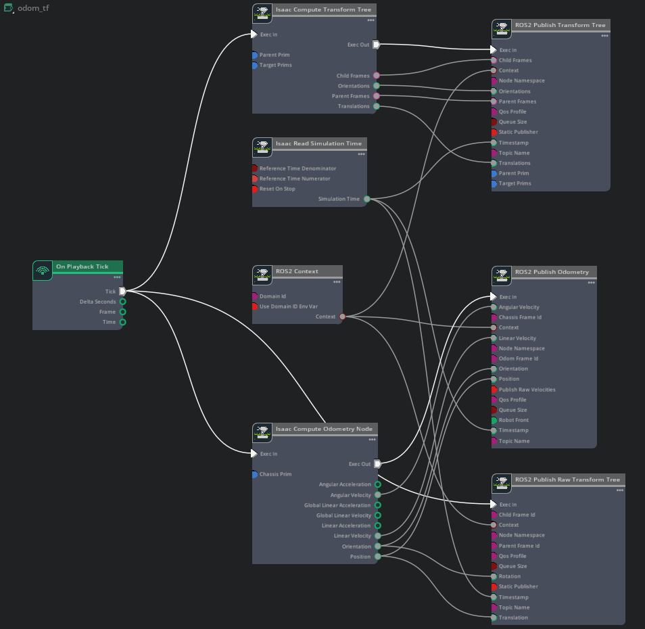Click the Delta Seconds output port
The image size is (645, 629).
[122, 302]
